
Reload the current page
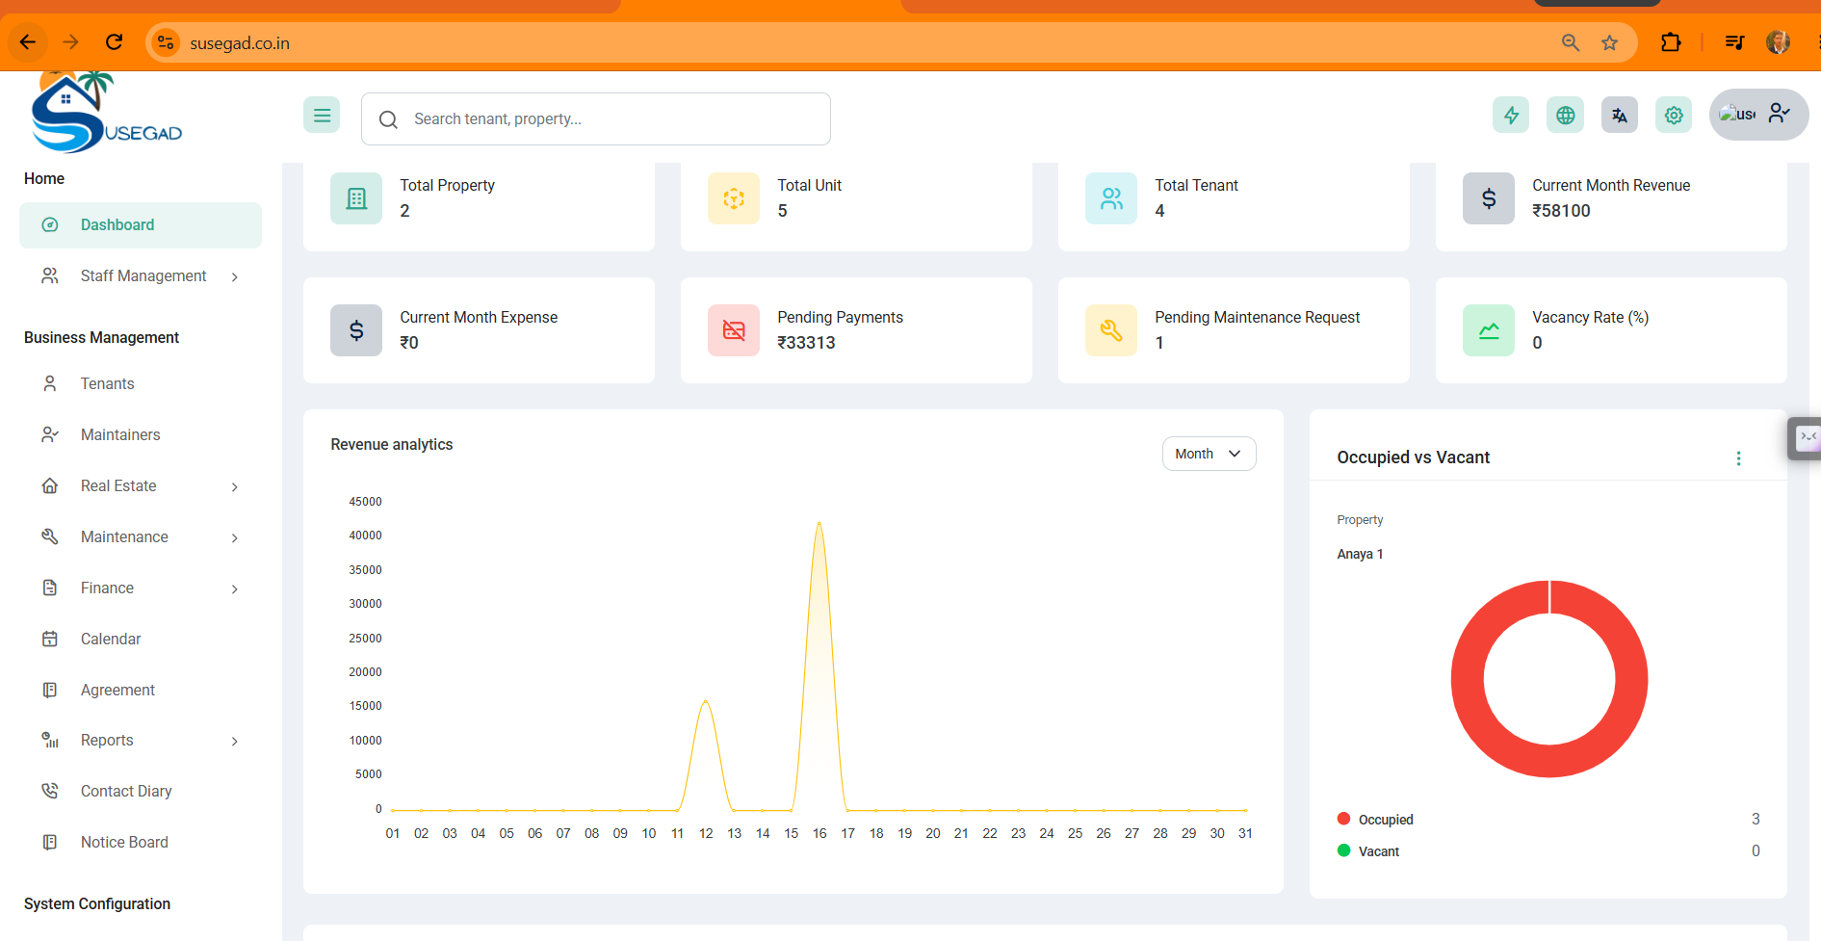click(114, 42)
